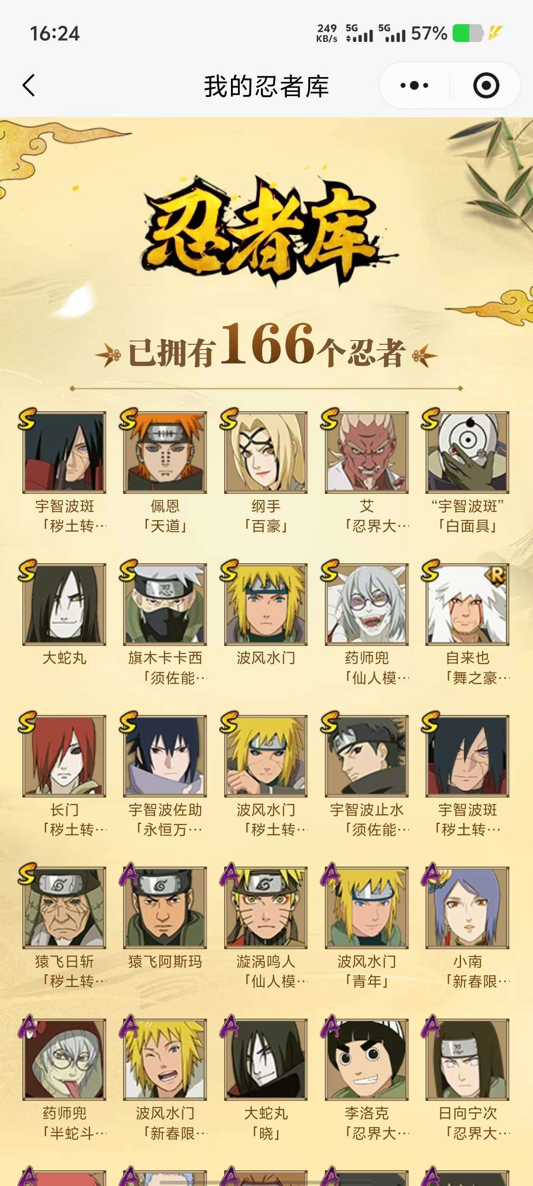This screenshot has height=1186, width=533.
Task: Select 纲手「百豪」 ninja portrait
Action: [x=266, y=452]
